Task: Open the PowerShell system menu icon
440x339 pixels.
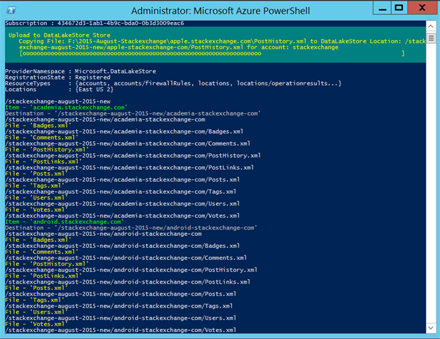Action: point(11,10)
